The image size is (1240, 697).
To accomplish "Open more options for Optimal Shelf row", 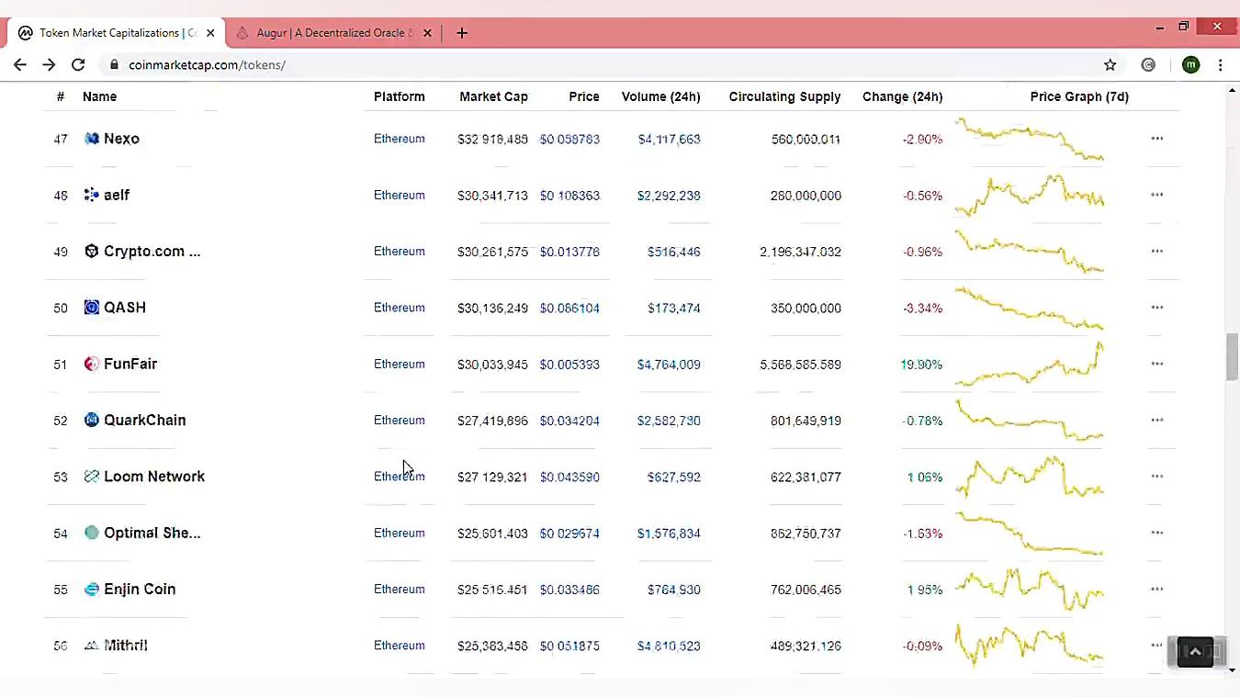I will click(x=1157, y=533).
